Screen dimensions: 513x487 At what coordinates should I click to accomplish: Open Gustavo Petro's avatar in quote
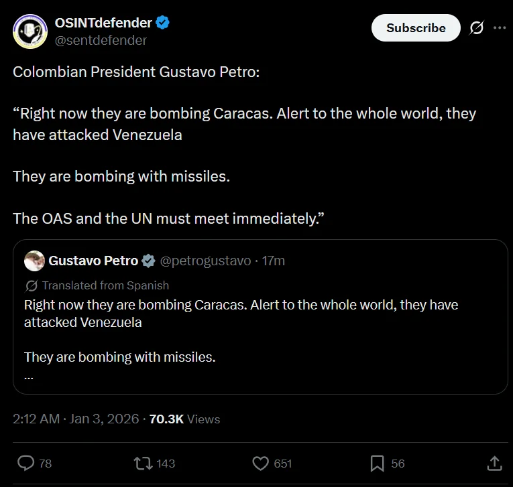pos(34,261)
